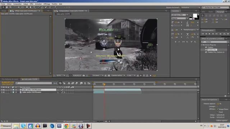Toggle the Fond checkbox
This screenshot has height=129, width=230.
tap(218, 112)
